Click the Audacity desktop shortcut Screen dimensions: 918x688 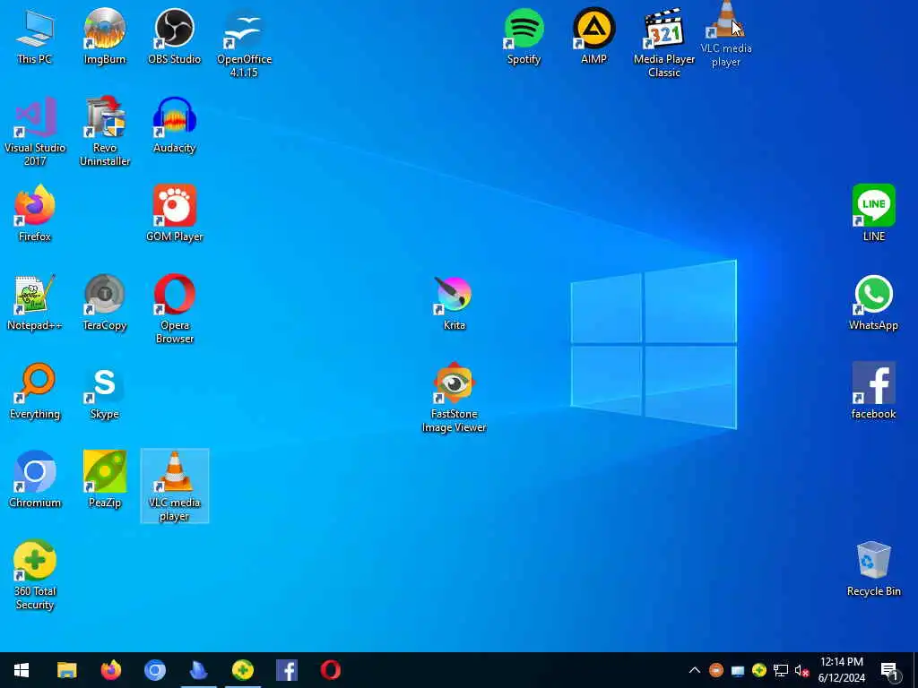pyautogui.click(x=175, y=125)
